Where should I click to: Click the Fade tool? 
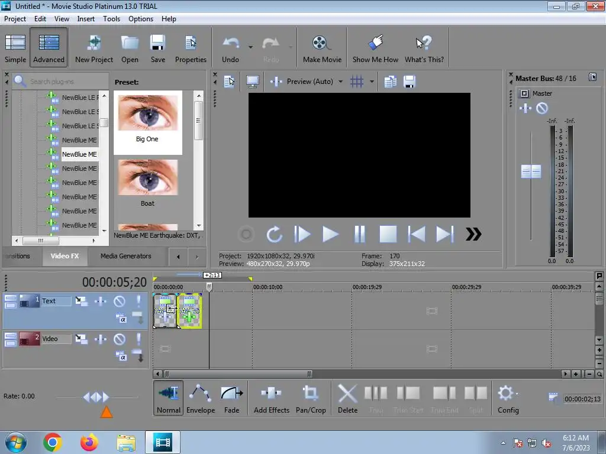[x=231, y=398]
